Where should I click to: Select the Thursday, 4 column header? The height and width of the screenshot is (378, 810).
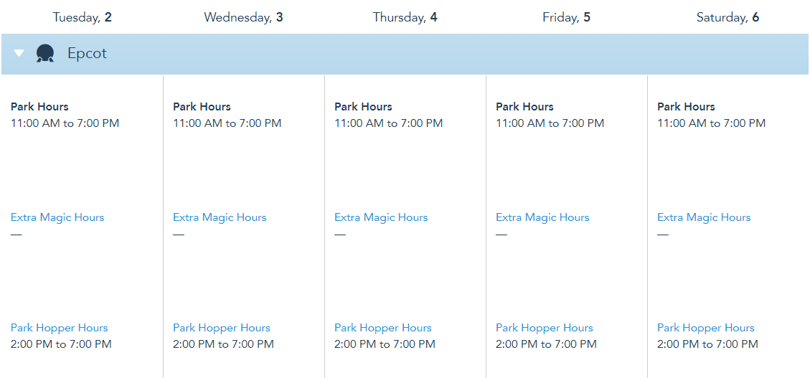pyautogui.click(x=405, y=17)
